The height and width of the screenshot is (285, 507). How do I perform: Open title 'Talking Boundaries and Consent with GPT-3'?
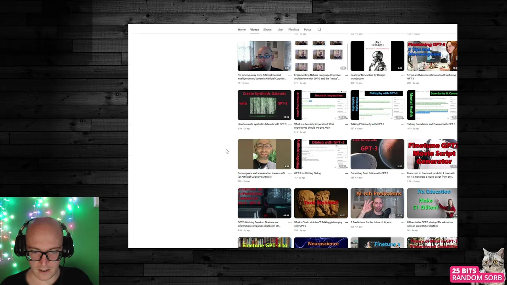[431, 124]
